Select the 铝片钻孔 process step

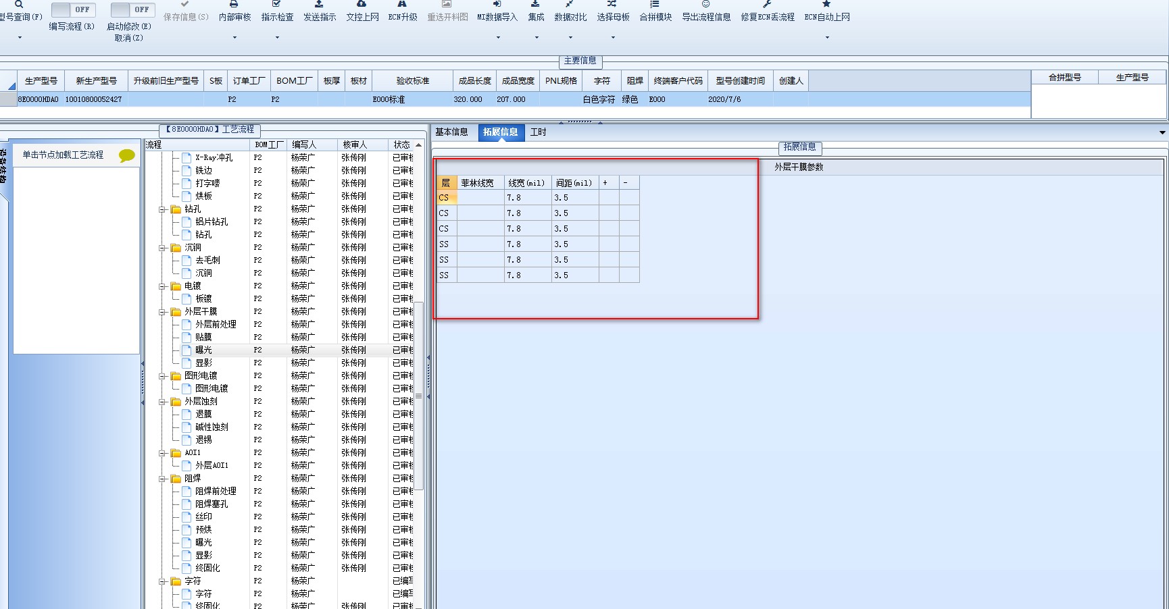pos(212,222)
